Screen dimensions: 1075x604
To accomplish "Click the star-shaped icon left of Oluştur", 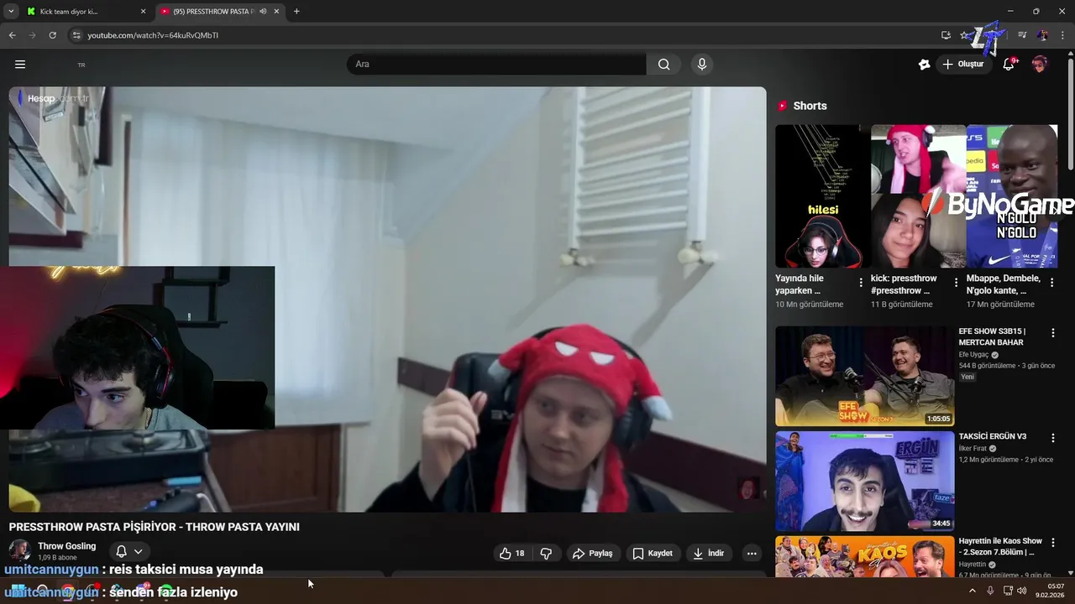I will (924, 65).
